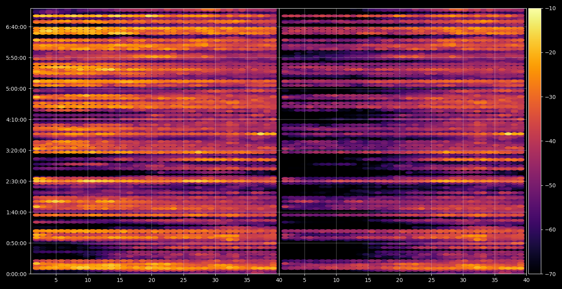Pick x-axis tick 20 of left heatmap
This screenshot has width=562, height=289.
151,280
